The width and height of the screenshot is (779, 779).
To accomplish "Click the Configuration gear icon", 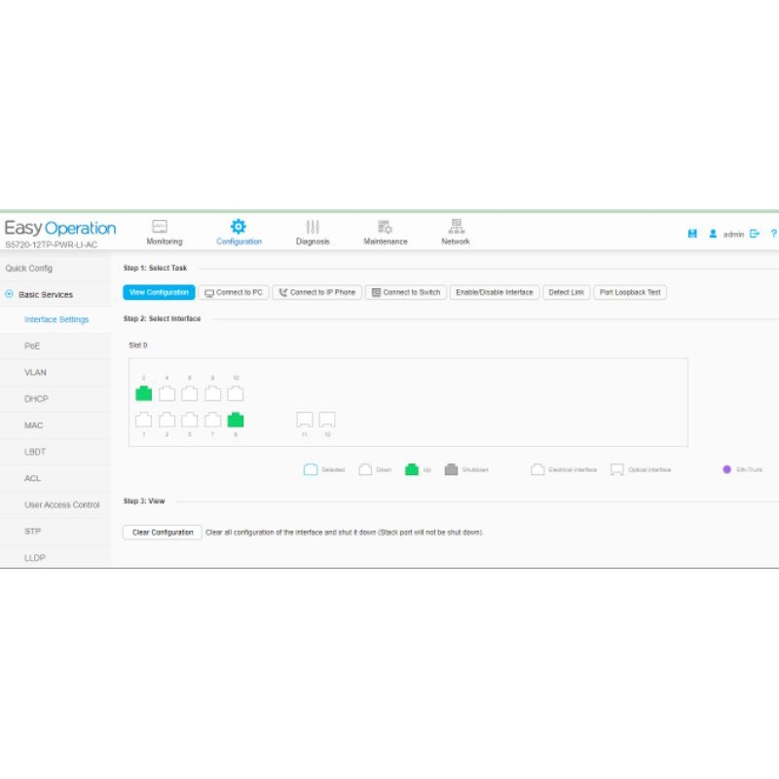I will coord(239,227).
